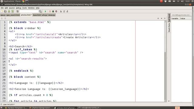Switch to the urls.py tab
This screenshot has width=194, height=109.
tap(45, 15)
